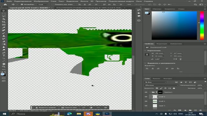Viewport: 207px width, 116px height.
Task: Add a layer mask from Layers panel bottom
Action: coord(180,110)
